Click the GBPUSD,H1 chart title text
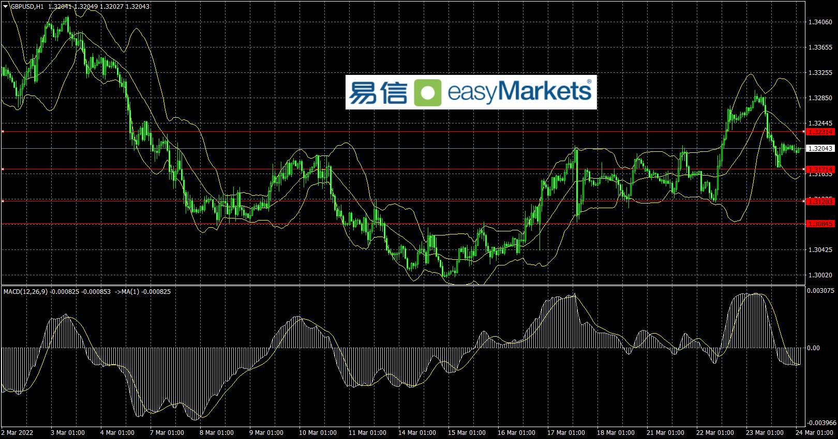Image resolution: width=838 pixels, height=439 pixels. (x=27, y=7)
